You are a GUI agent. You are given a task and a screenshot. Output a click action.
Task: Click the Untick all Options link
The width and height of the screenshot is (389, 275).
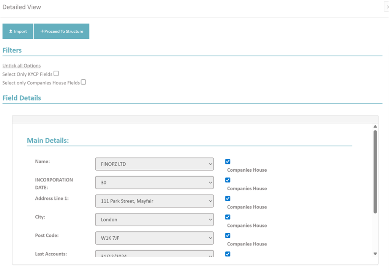point(21,65)
